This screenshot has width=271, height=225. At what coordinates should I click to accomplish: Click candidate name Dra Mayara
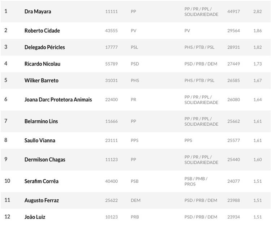[x=38, y=12]
